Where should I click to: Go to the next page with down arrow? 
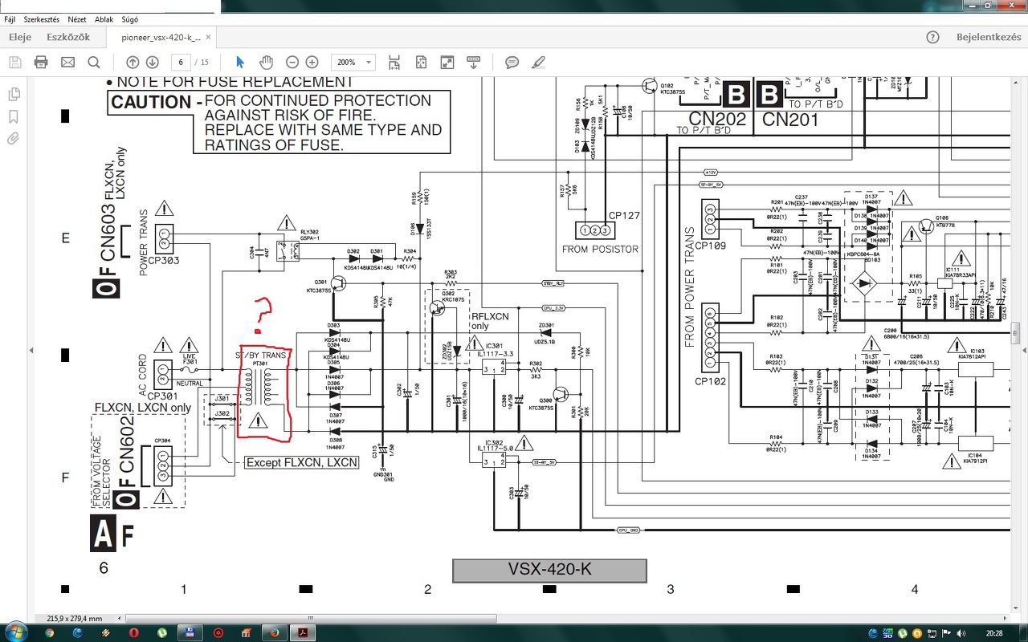pyautogui.click(x=152, y=62)
